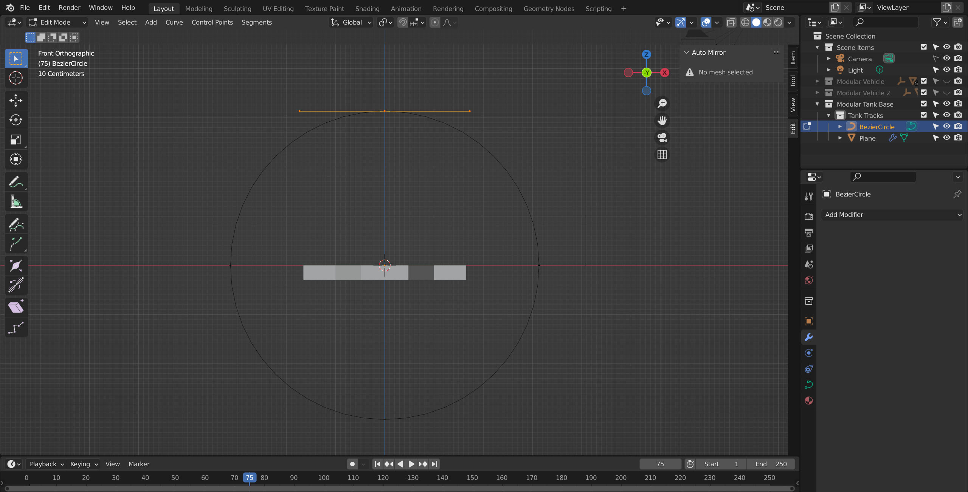The height and width of the screenshot is (492, 968).
Task: Open the Render properties tab
Action: pos(809,217)
